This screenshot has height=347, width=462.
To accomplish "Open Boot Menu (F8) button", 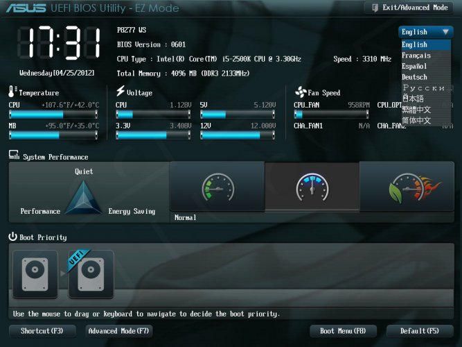I will (x=343, y=331).
